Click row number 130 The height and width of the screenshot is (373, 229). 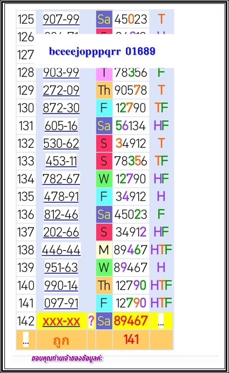[26, 108]
